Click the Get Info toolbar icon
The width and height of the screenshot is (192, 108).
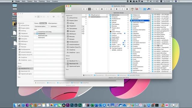127,9
